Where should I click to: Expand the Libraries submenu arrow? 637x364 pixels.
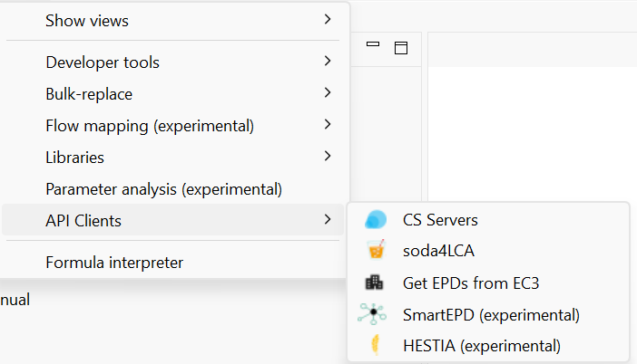328,156
